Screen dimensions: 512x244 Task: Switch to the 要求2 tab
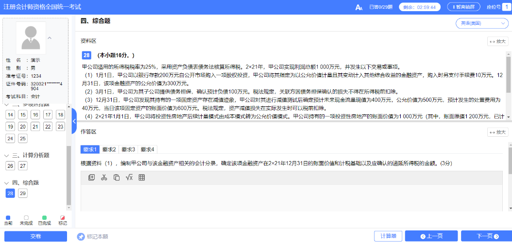pos(109,149)
